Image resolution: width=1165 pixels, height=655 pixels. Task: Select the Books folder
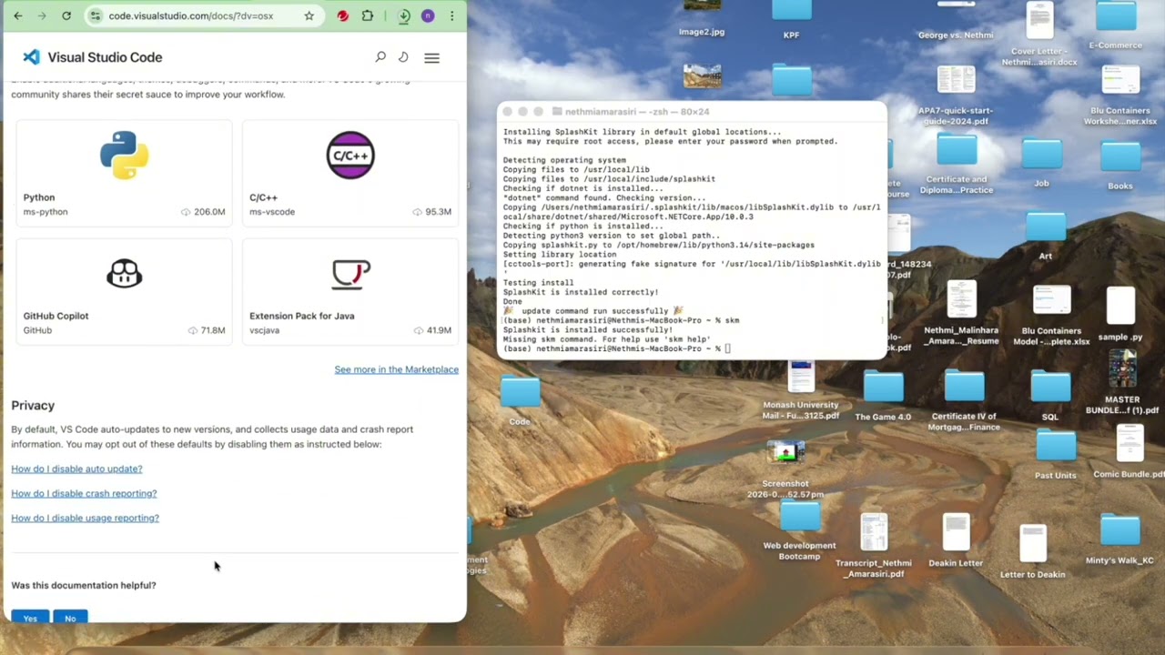click(1120, 165)
